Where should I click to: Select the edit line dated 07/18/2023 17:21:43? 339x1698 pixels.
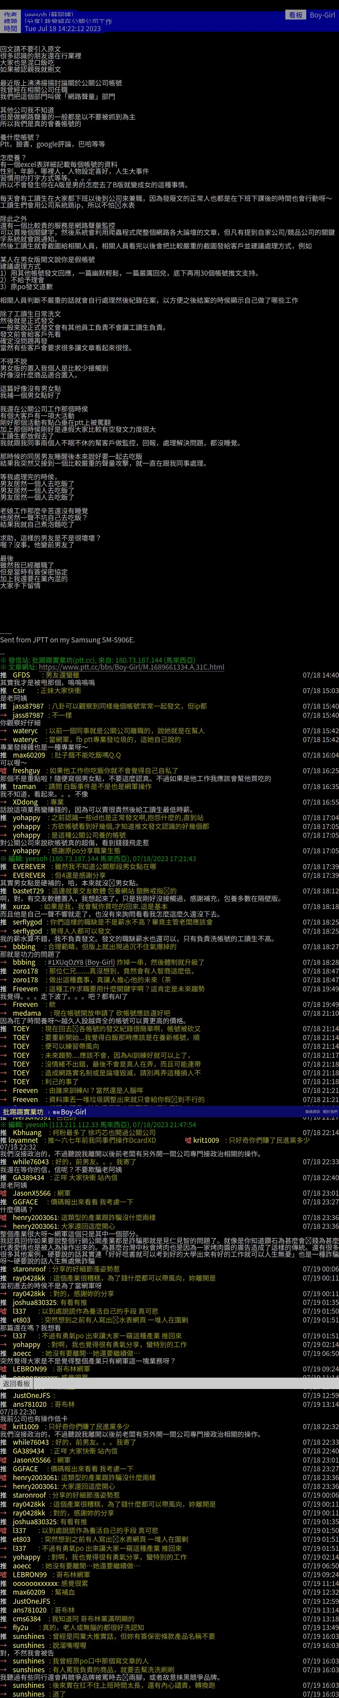coord(97,859)
